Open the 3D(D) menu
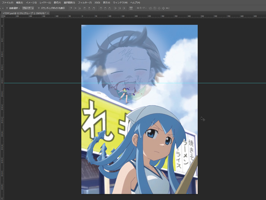Viewport: 266px width, 200px height. click(97, 3)
